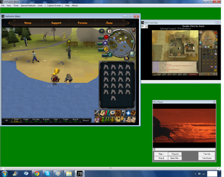Click Play in the Mini Player
Viewport: 224px width, 177px height.
pyautogui.click(x=161, y=154)
